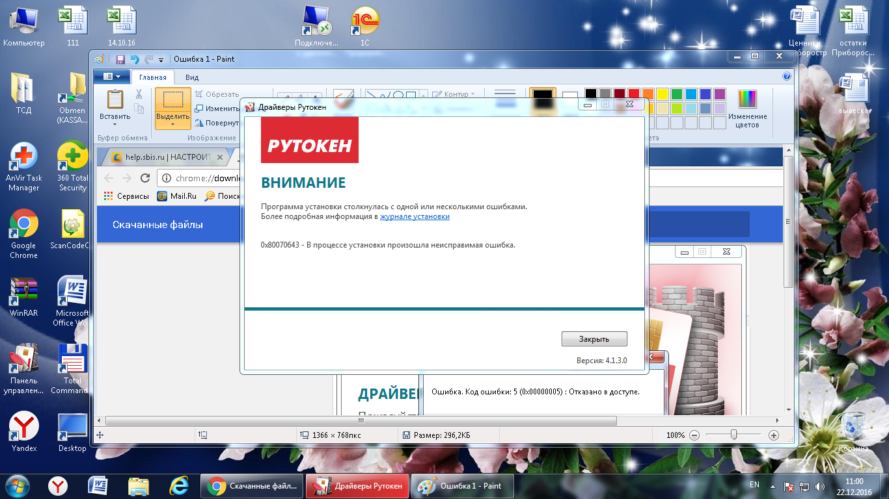Expand the Select (Выделить) dropdown arrow
Image resolution: width=889 pixels, height=499 pixels.
click(x=172, y=125)
